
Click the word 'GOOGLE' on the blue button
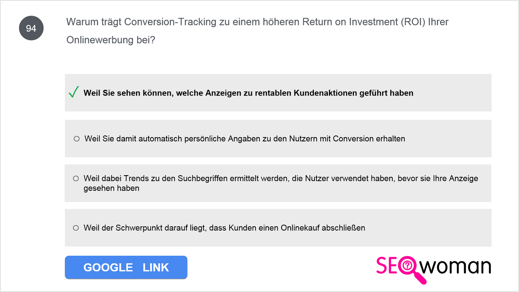[x=108, y=267]
